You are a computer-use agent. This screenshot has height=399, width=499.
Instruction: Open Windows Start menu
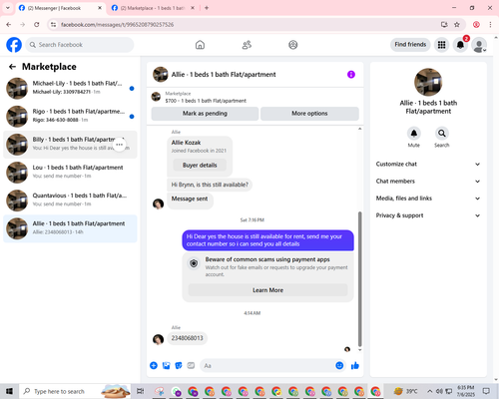pos(9,391)
